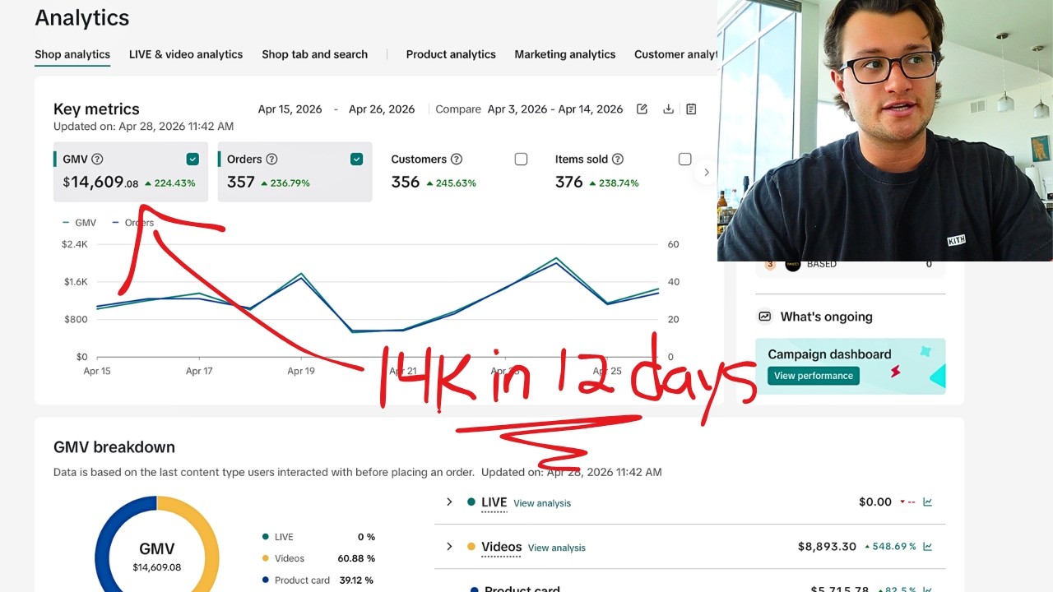This screenshot has width=1053, height=592.
Task: Open View analysis link for Videos
Action: (557, 548)
